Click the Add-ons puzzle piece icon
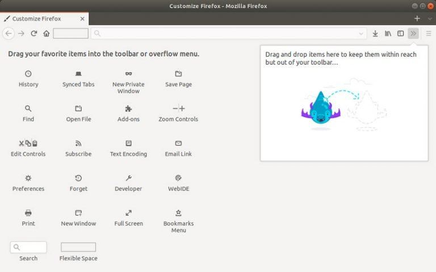The width and height of the screenshot is (436, 272). [128, 108]
